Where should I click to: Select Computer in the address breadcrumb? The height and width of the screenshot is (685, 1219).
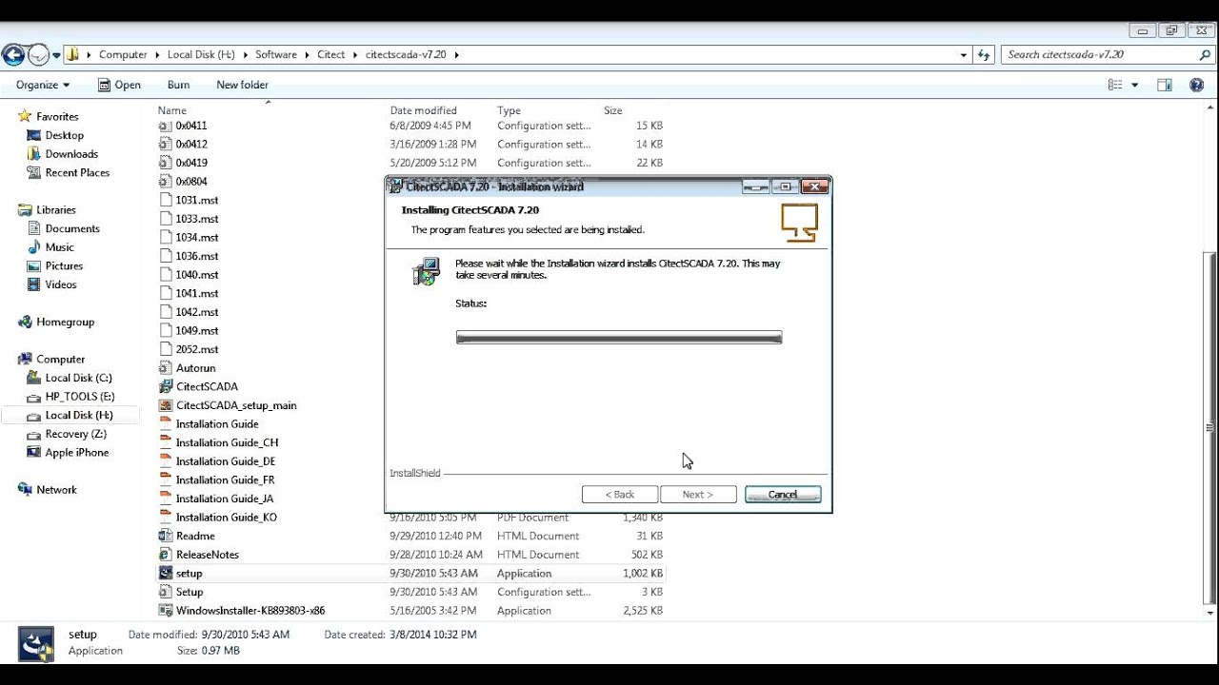123,54
